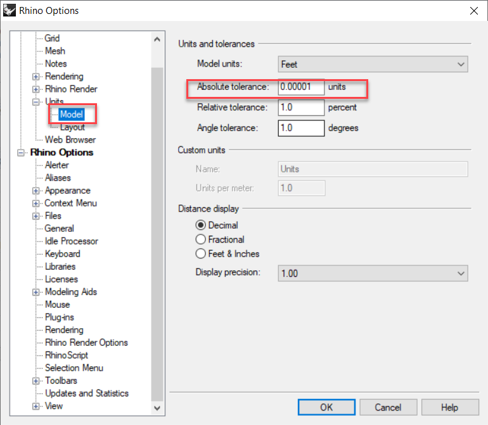Viewport: 488px width, 425px height.
Task: Click the Angle tolerance input field
Action: (x=301, y=128)
